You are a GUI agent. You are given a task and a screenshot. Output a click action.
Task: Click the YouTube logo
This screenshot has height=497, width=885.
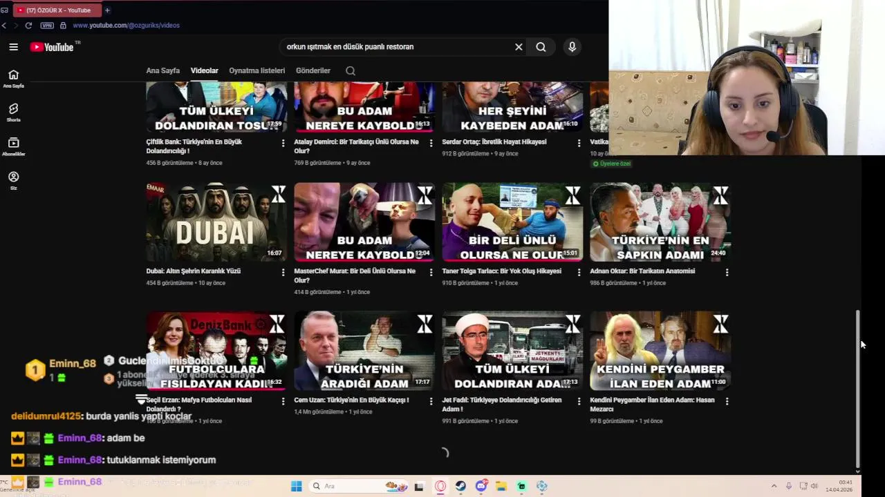(x=52, y=47)
